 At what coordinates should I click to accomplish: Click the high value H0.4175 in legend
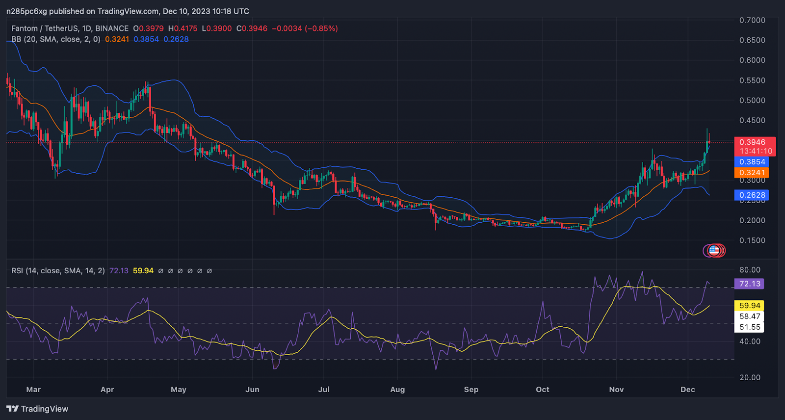coord(183,28)
